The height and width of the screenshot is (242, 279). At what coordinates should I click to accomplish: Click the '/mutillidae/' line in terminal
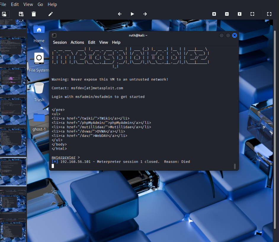pos(101,127)
